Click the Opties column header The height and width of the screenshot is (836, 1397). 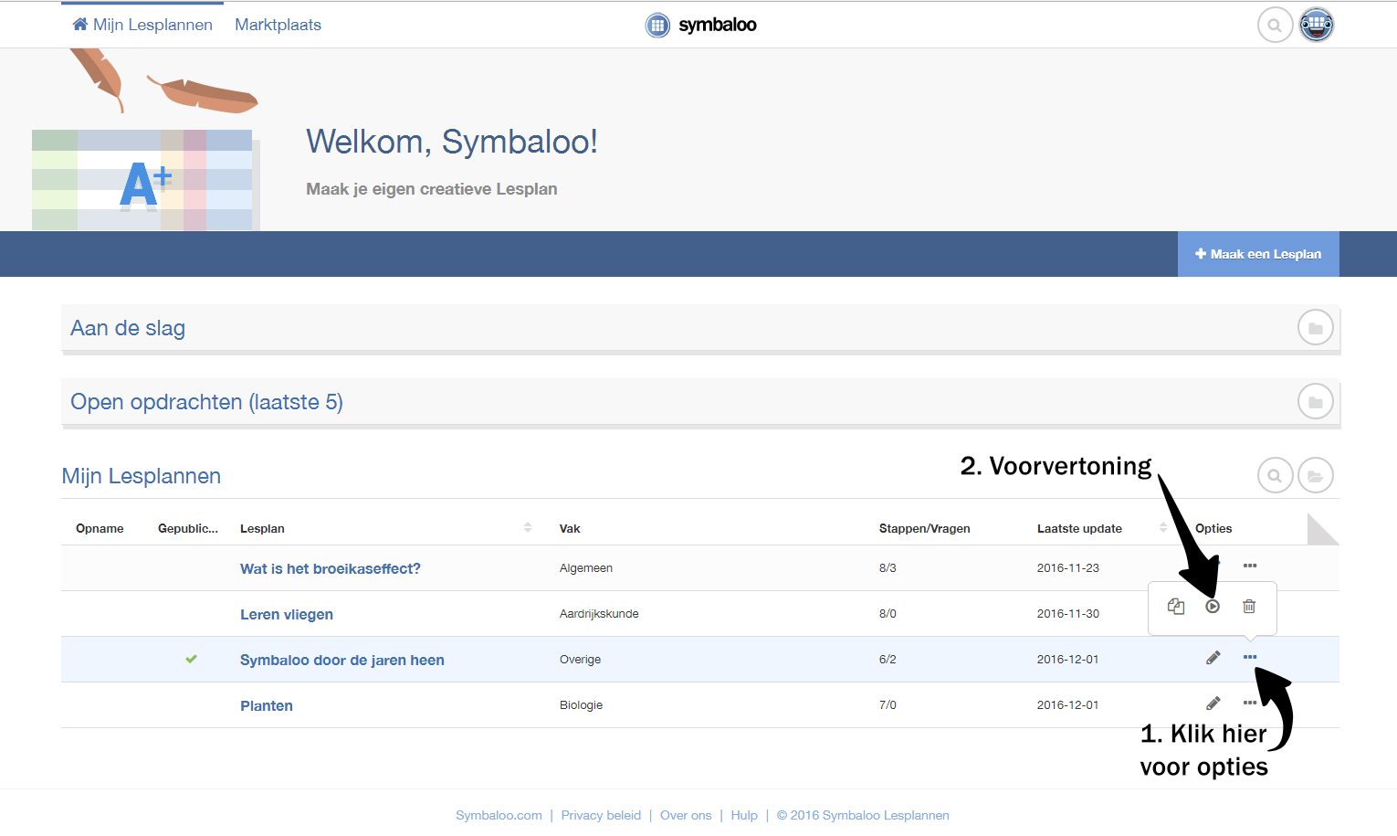(1213, 528)
